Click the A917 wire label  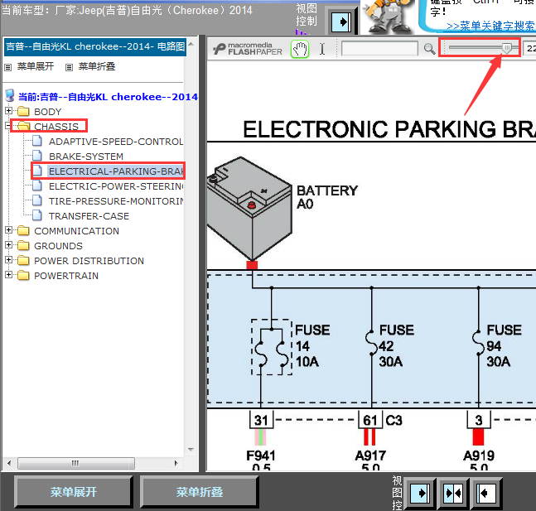[370, 456]
